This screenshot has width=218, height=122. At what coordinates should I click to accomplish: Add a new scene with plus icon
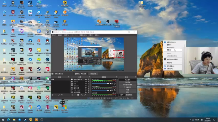[53, 95]
